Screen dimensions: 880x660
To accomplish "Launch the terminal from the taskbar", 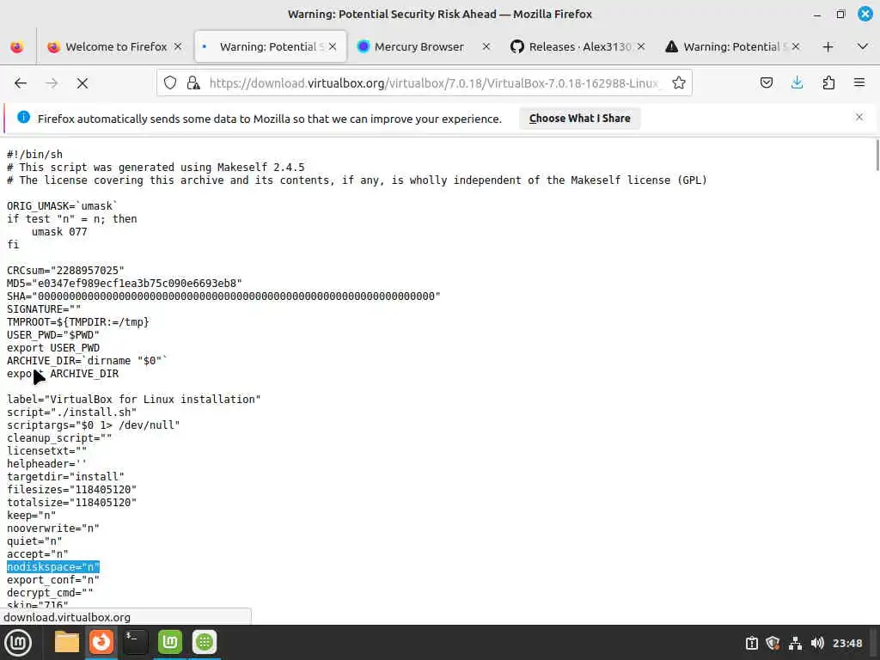I will coord(135,642).
